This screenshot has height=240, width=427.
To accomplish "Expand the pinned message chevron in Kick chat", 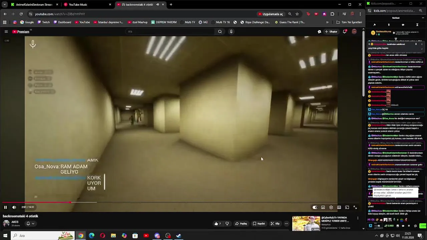I will (422, 49).
